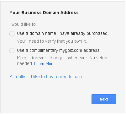Screen dimensions: 126x114
Task: Click the Next button
Action: pyautogui.click(x=104, y=99)
